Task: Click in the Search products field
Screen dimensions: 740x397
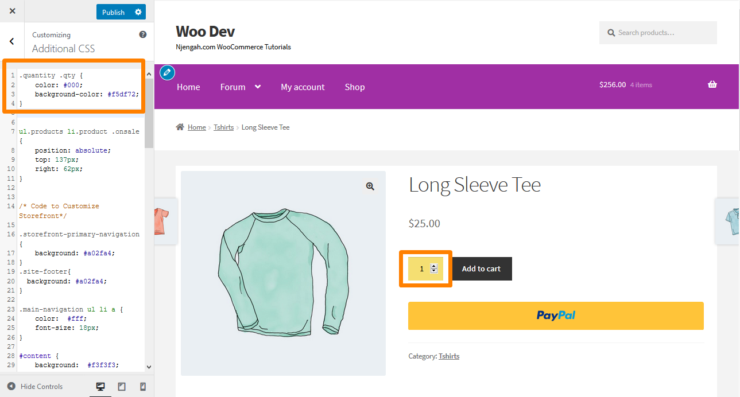Action: coord(658,33)
